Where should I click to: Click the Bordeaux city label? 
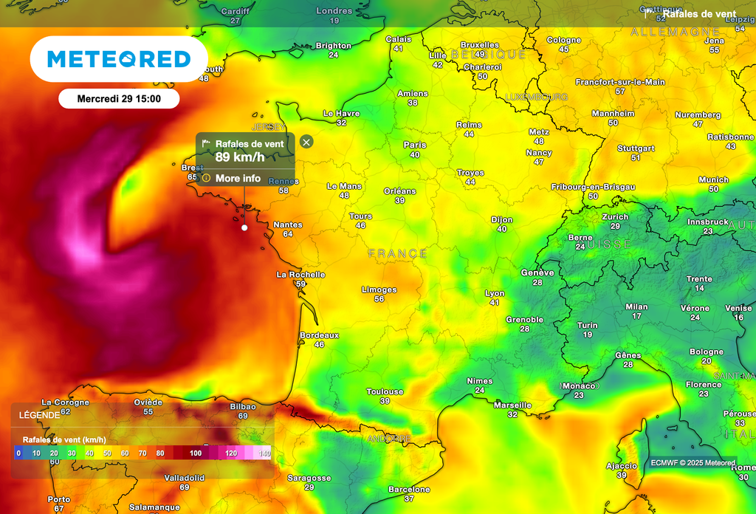point(319,335)
